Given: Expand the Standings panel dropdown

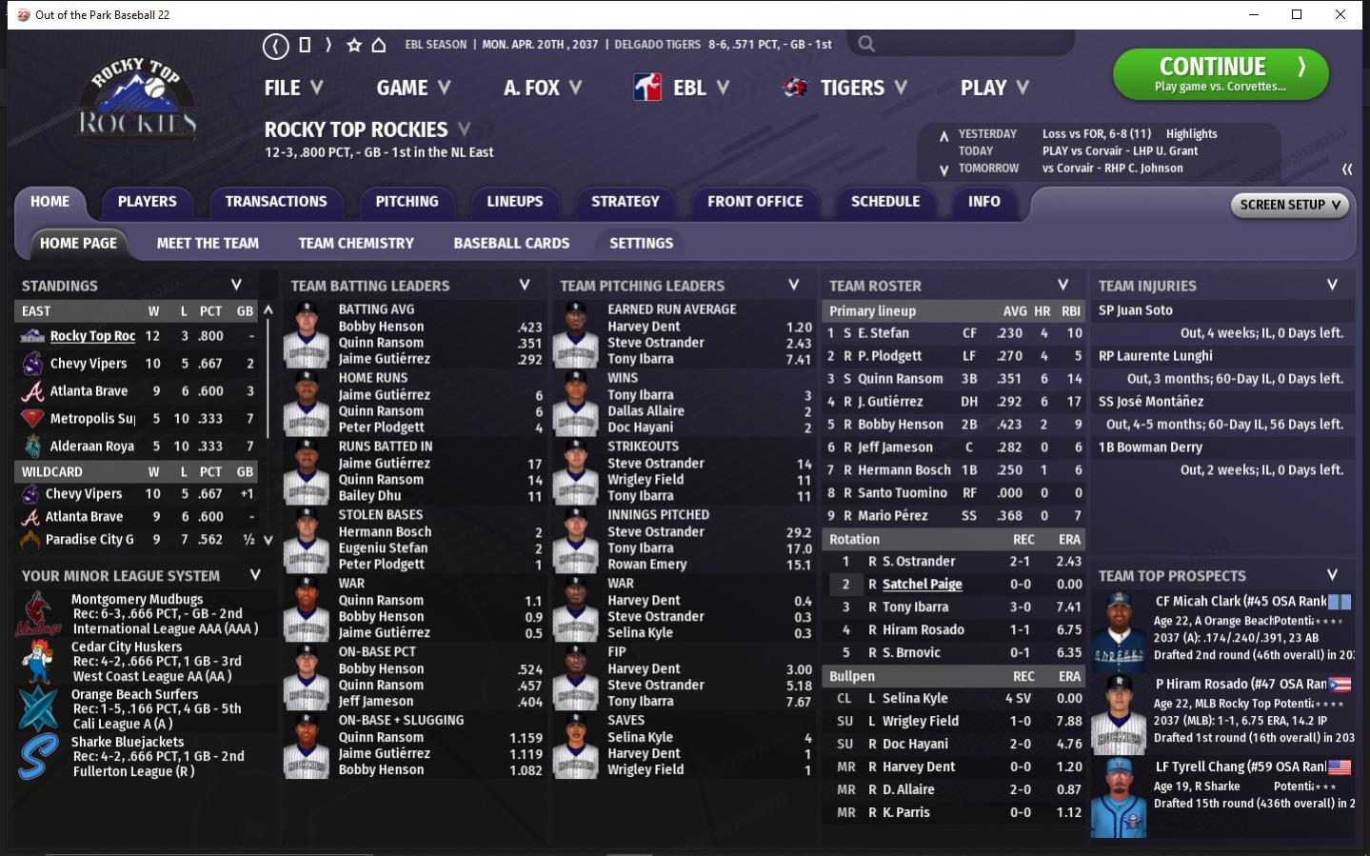Looking at the screenshot, I should [236, 285].
